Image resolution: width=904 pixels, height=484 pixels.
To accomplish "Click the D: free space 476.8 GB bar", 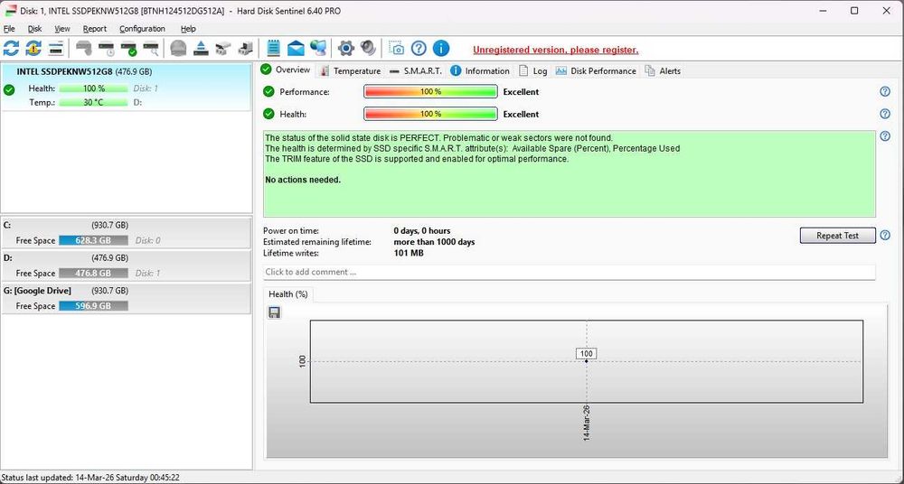I will click(x=93, y=273).
